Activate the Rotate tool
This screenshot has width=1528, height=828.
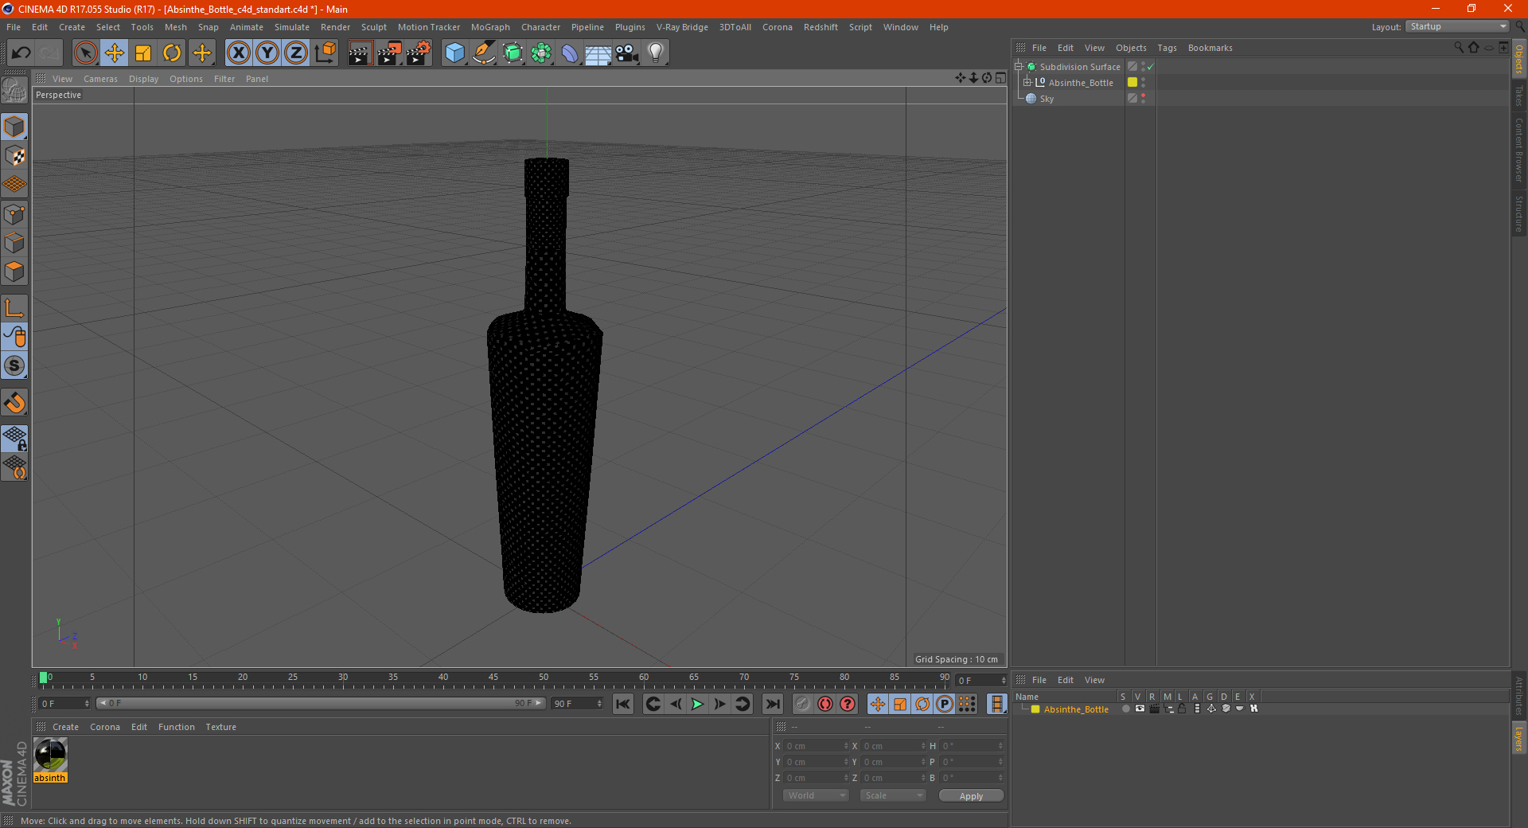[x=172, y=53]
